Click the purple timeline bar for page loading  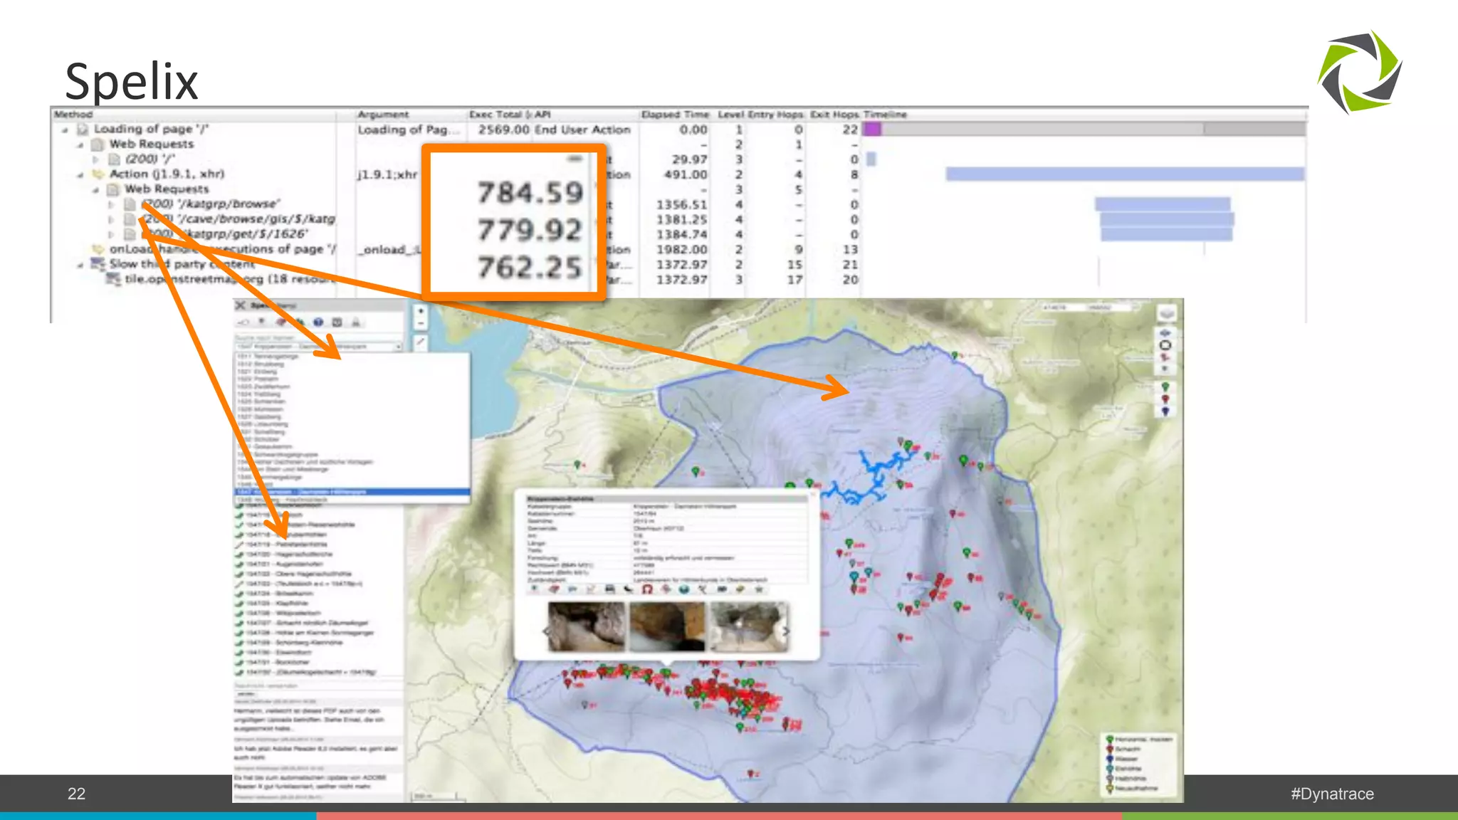(x=872, y=129)
